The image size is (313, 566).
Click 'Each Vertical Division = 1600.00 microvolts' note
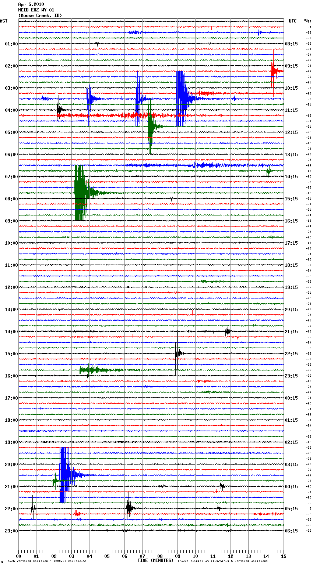click(47, 561)
